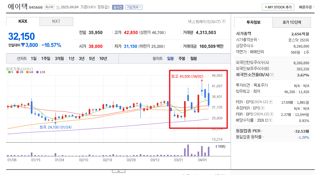Click the 04/01 date on the chart axis
The image size is (336, 175).
point(202,160)
